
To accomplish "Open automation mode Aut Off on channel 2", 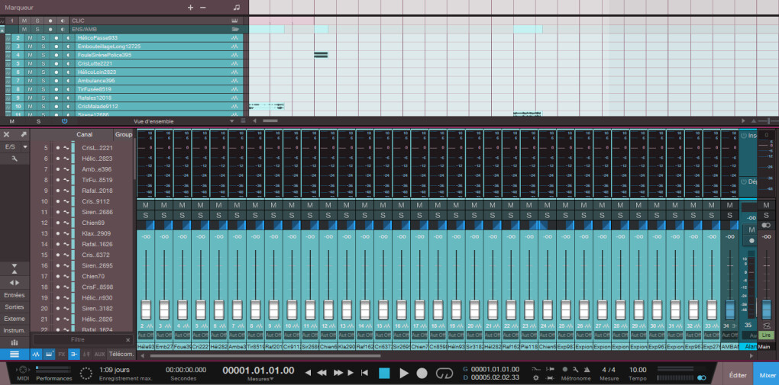I will [x=146, y=335].
